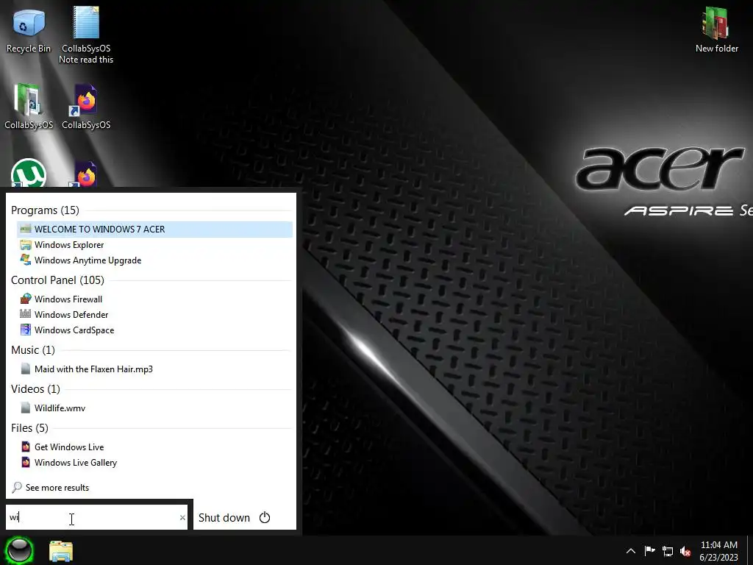
Task: Show hidden tray icons arrow
Action: click(x=631, y=551)
